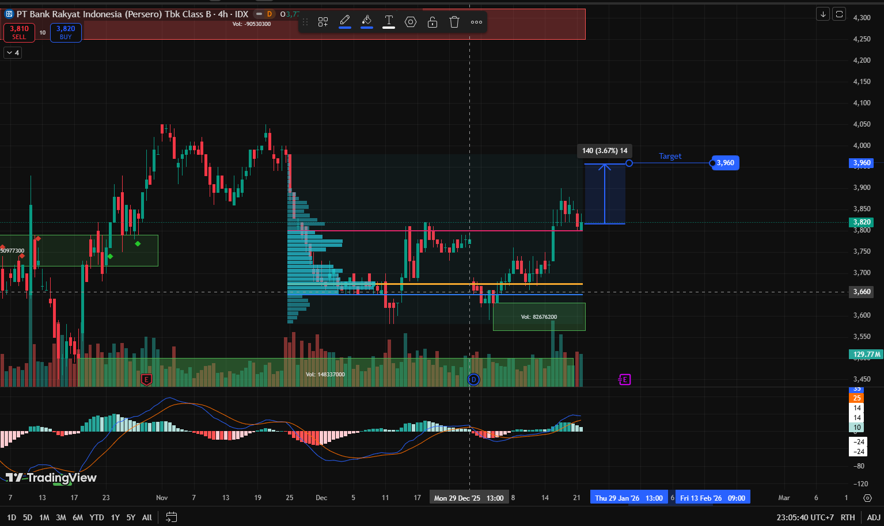
Task: Select the 5D time range
Action: 28,517
